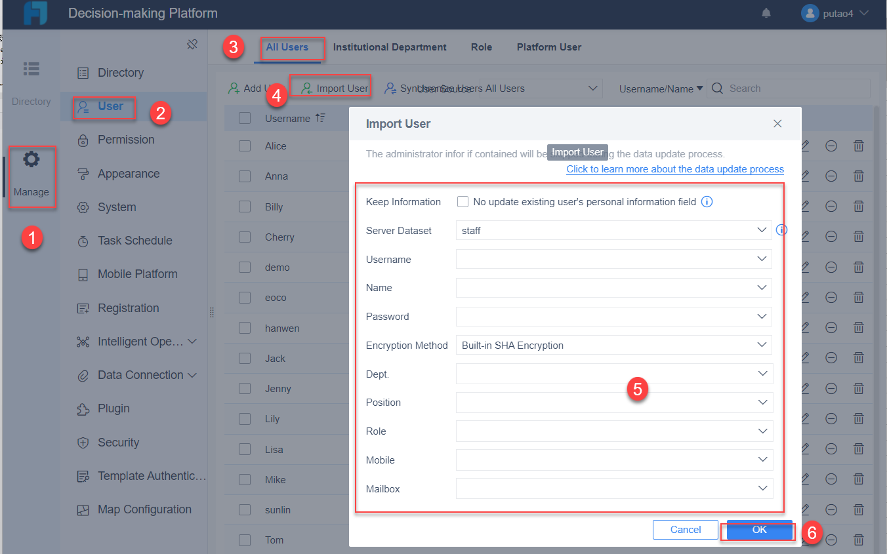Screen dimensions: 887x554
Task: Confirm the import with the OK button
Action: (758, 530)
